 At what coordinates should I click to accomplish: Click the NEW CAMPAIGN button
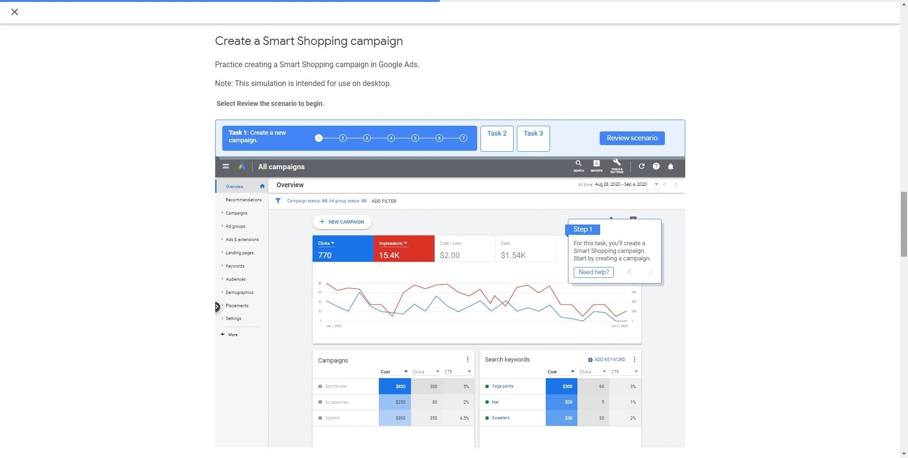342,222
